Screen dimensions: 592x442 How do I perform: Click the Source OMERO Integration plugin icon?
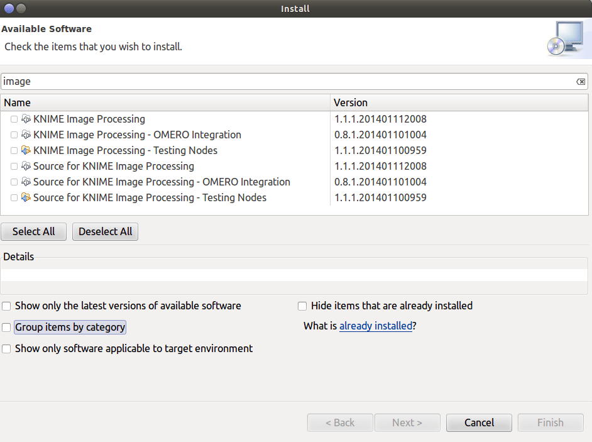(x=26, y=181)
